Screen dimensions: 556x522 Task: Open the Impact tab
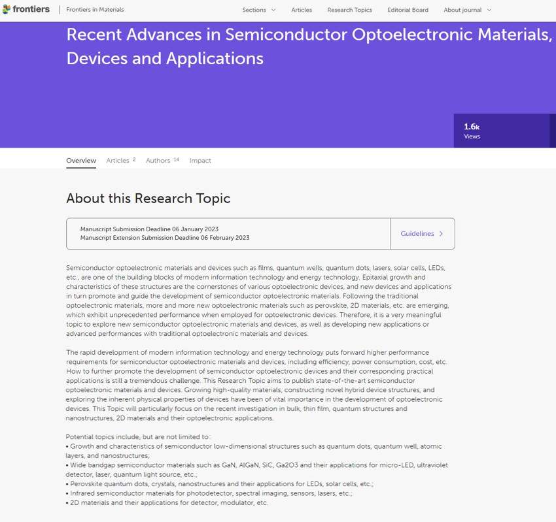pos(200,161)
